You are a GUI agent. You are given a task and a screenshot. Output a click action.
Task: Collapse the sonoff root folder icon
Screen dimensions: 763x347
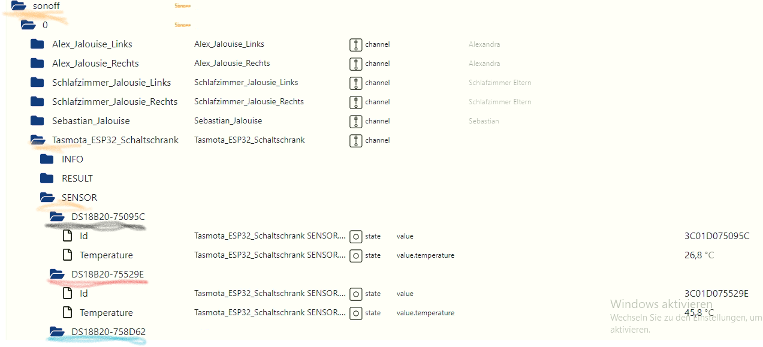(x=19, y=6)
